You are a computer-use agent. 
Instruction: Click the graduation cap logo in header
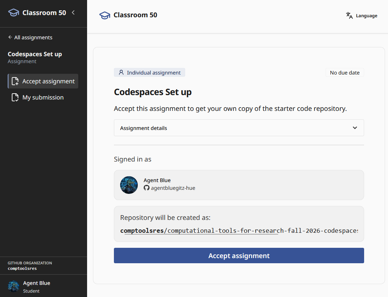(105, 15)
